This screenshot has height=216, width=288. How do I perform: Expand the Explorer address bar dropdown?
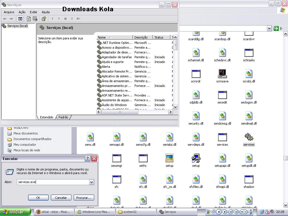coord(269,28)
